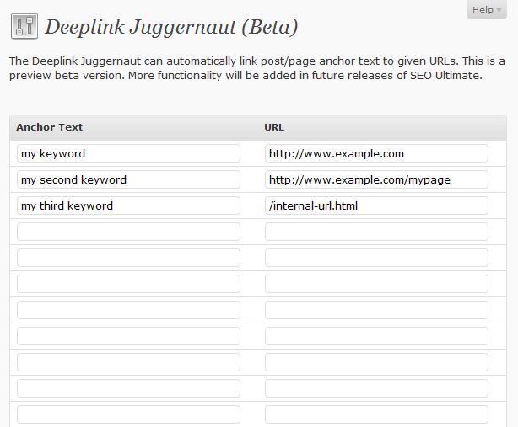This screenshot has height=427, width=518.
Task: Focus the 'my second keyword' anchor field
Action: (x=128, y=179)
